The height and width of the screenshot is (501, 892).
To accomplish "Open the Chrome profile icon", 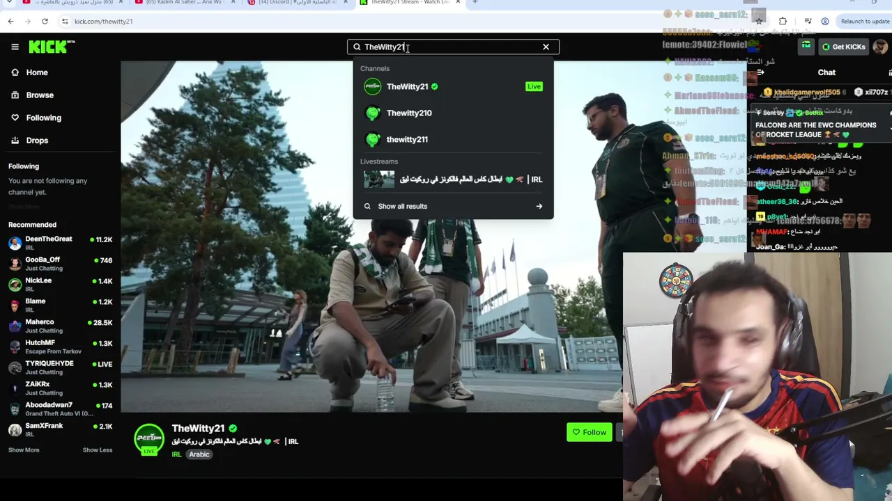I will click(x=825, y=21).
